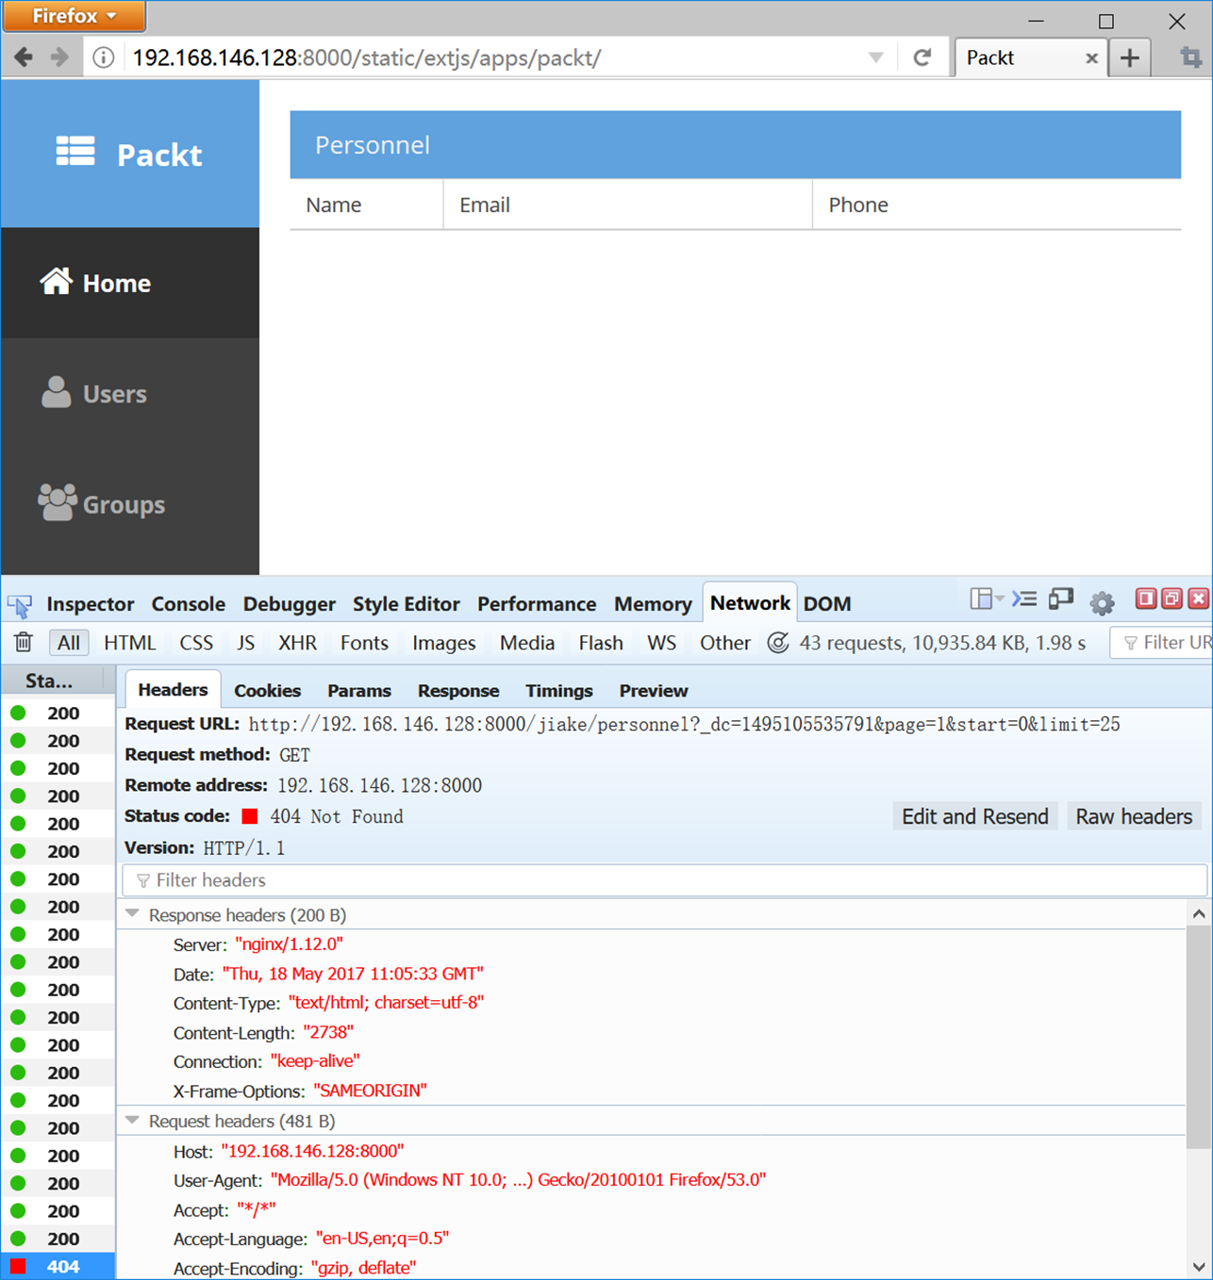Toggle the CSS network filter
The image size is (1213, 1280).
click(196, 643)
